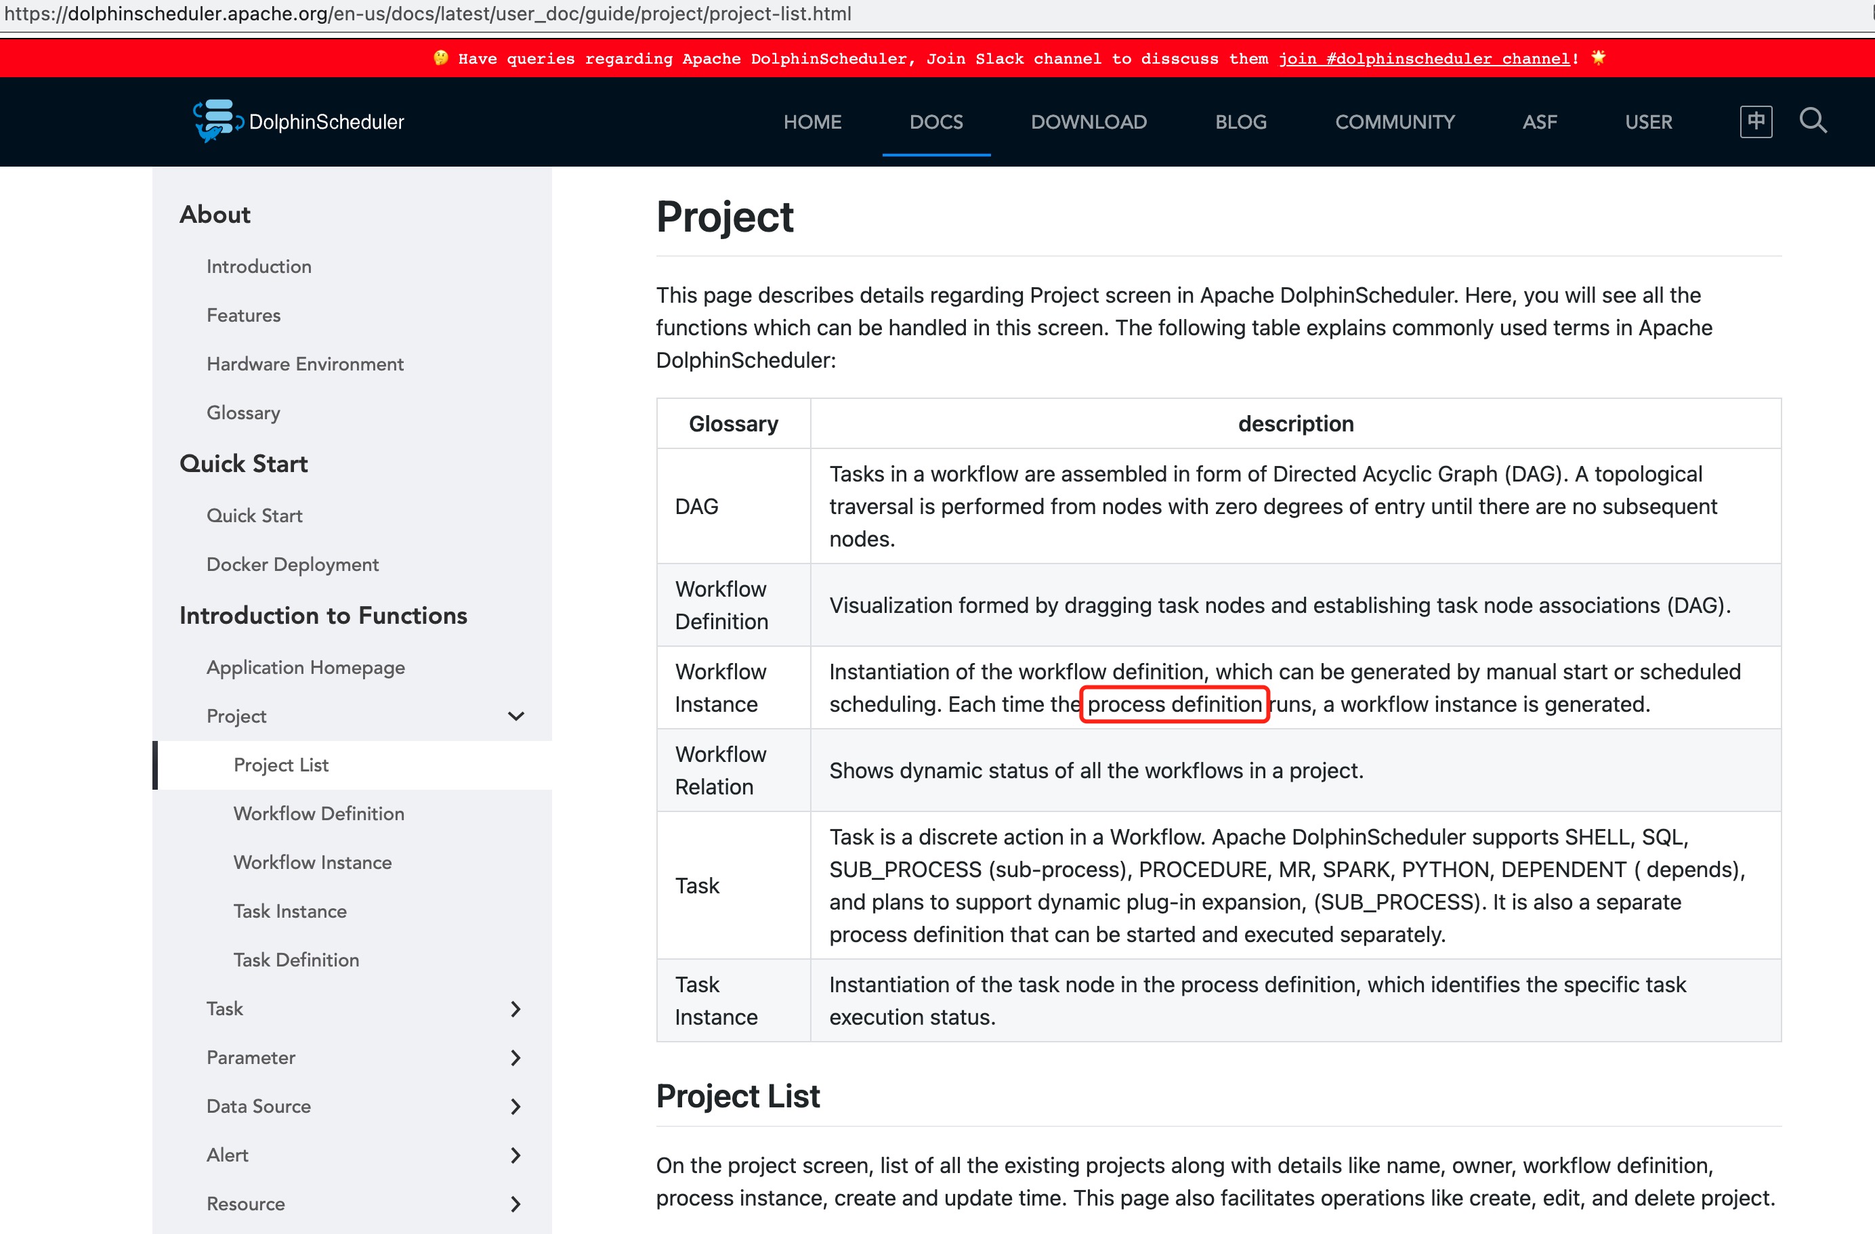Click the description table column header
Screen dimensions: 1875x1234
point(1296,424)
